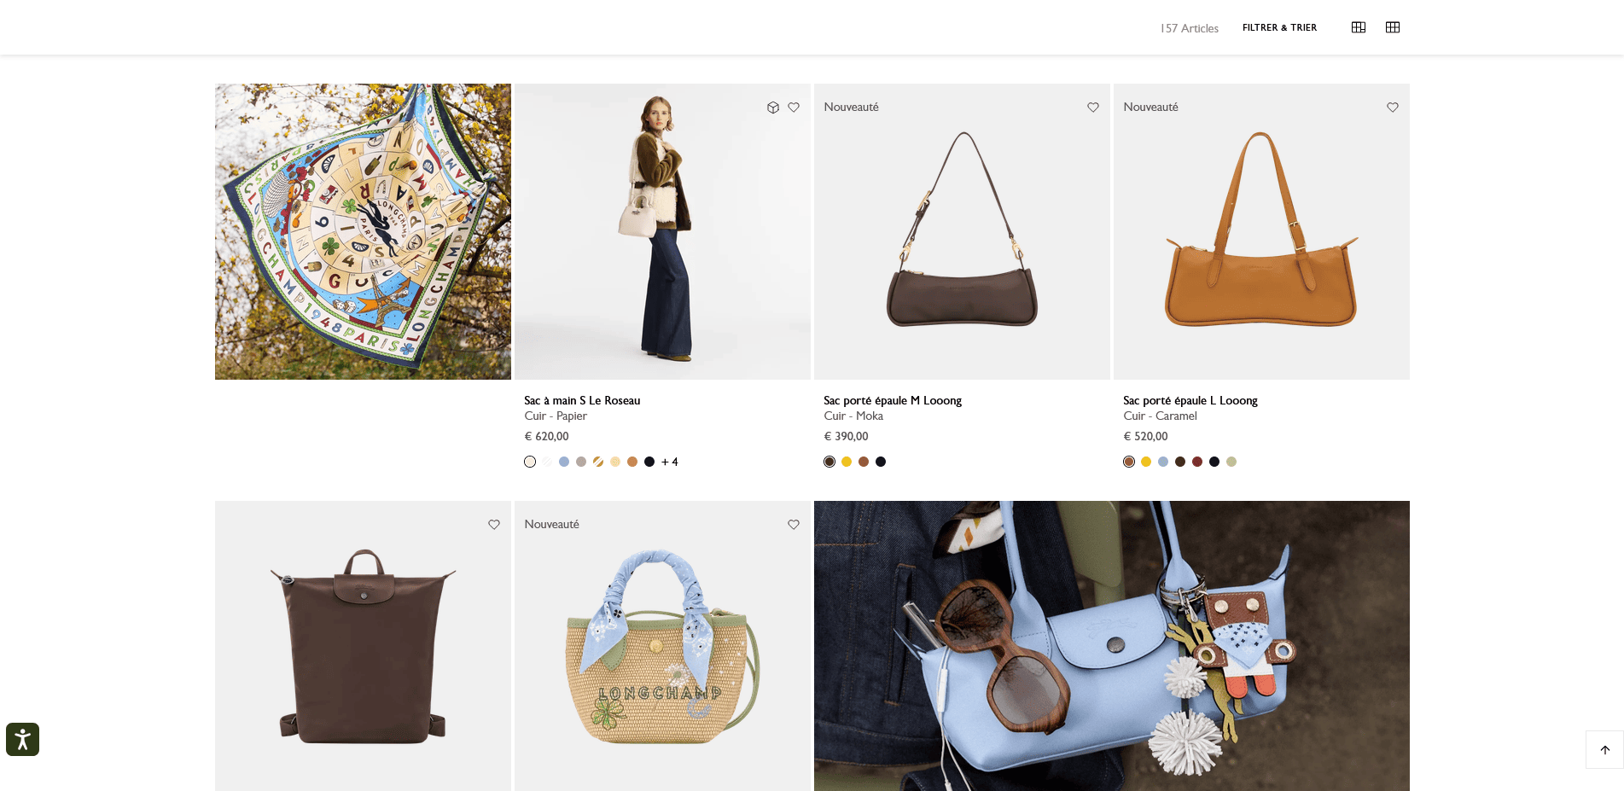Viewport: 1624px width, 791px height.
Task: Open the caramel Looong L bag image
Action: tap(1261, 231)
